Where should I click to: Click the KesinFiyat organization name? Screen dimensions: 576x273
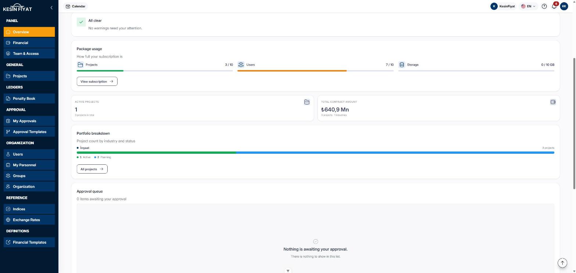click(x=507, y=6)
